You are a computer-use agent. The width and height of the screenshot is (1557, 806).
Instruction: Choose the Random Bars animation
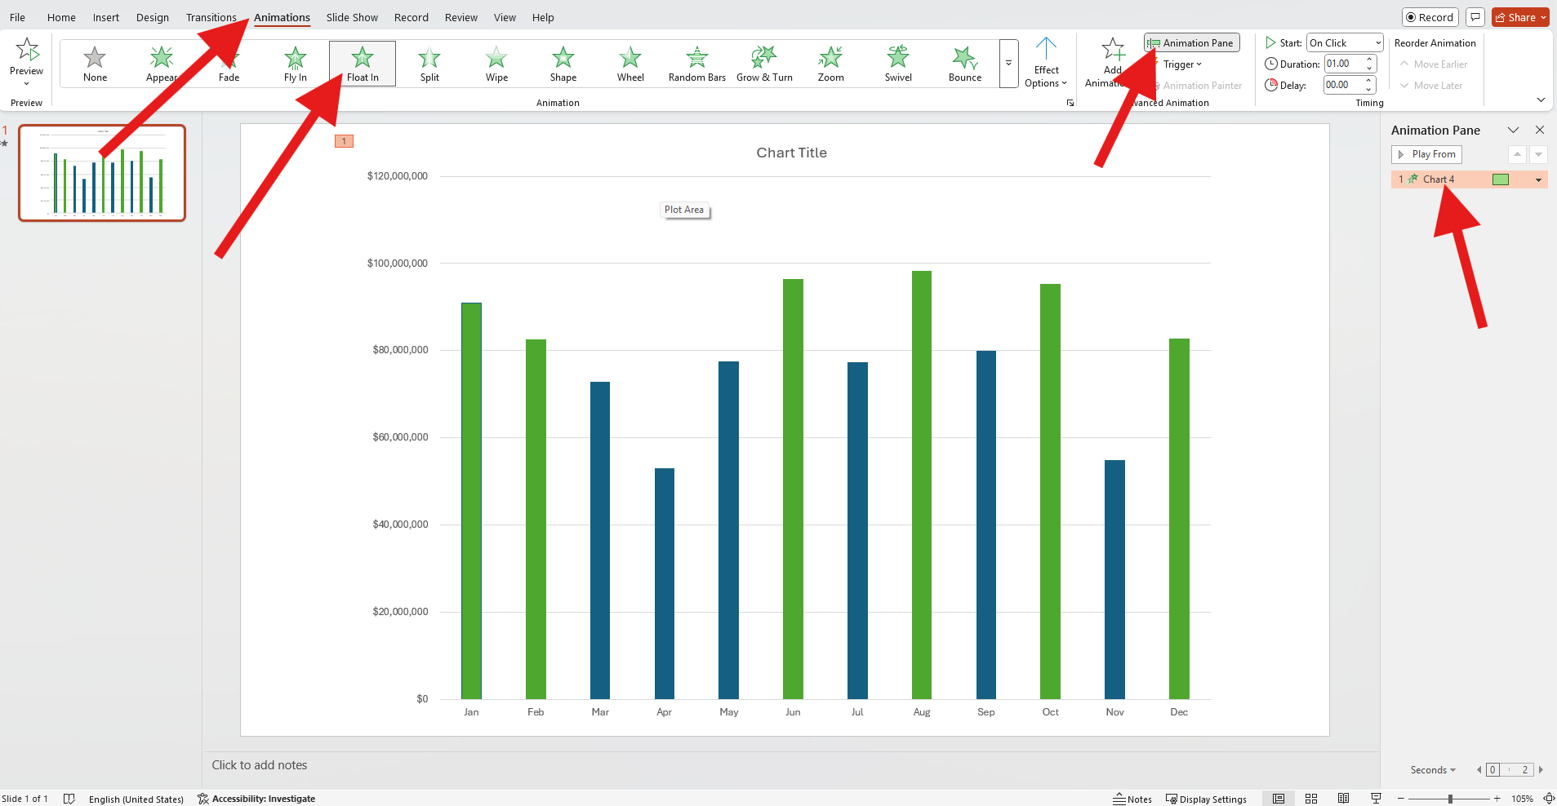[x=696, y=63]
